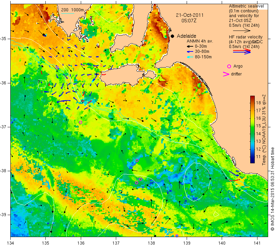Click the 138 longitude axis label
Viewport: 275px width, 247px height.
(x=151, y=243)
